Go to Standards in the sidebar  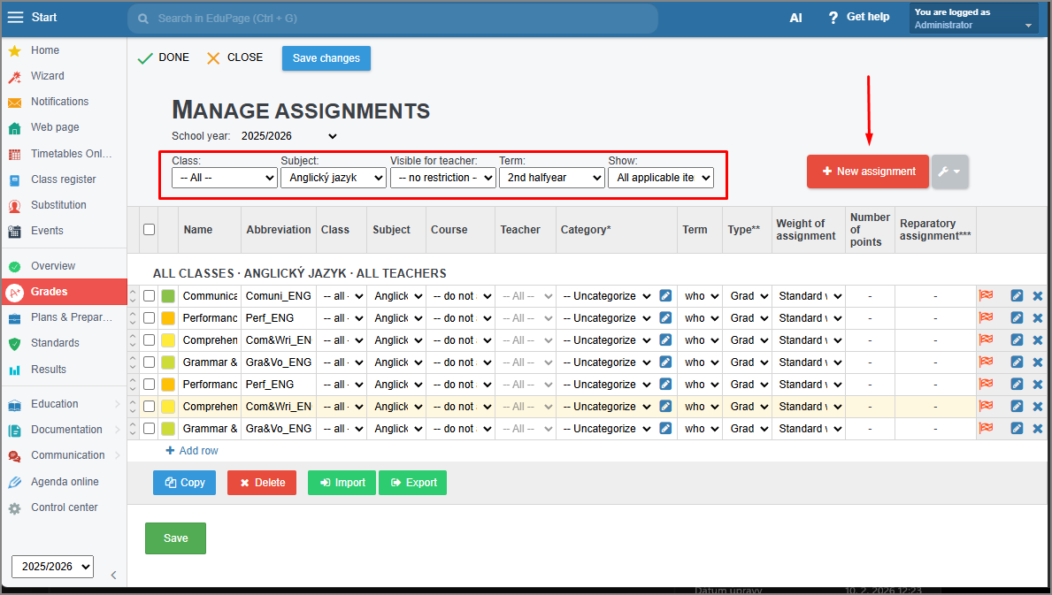pyautogui.click(x=55, y=343)
